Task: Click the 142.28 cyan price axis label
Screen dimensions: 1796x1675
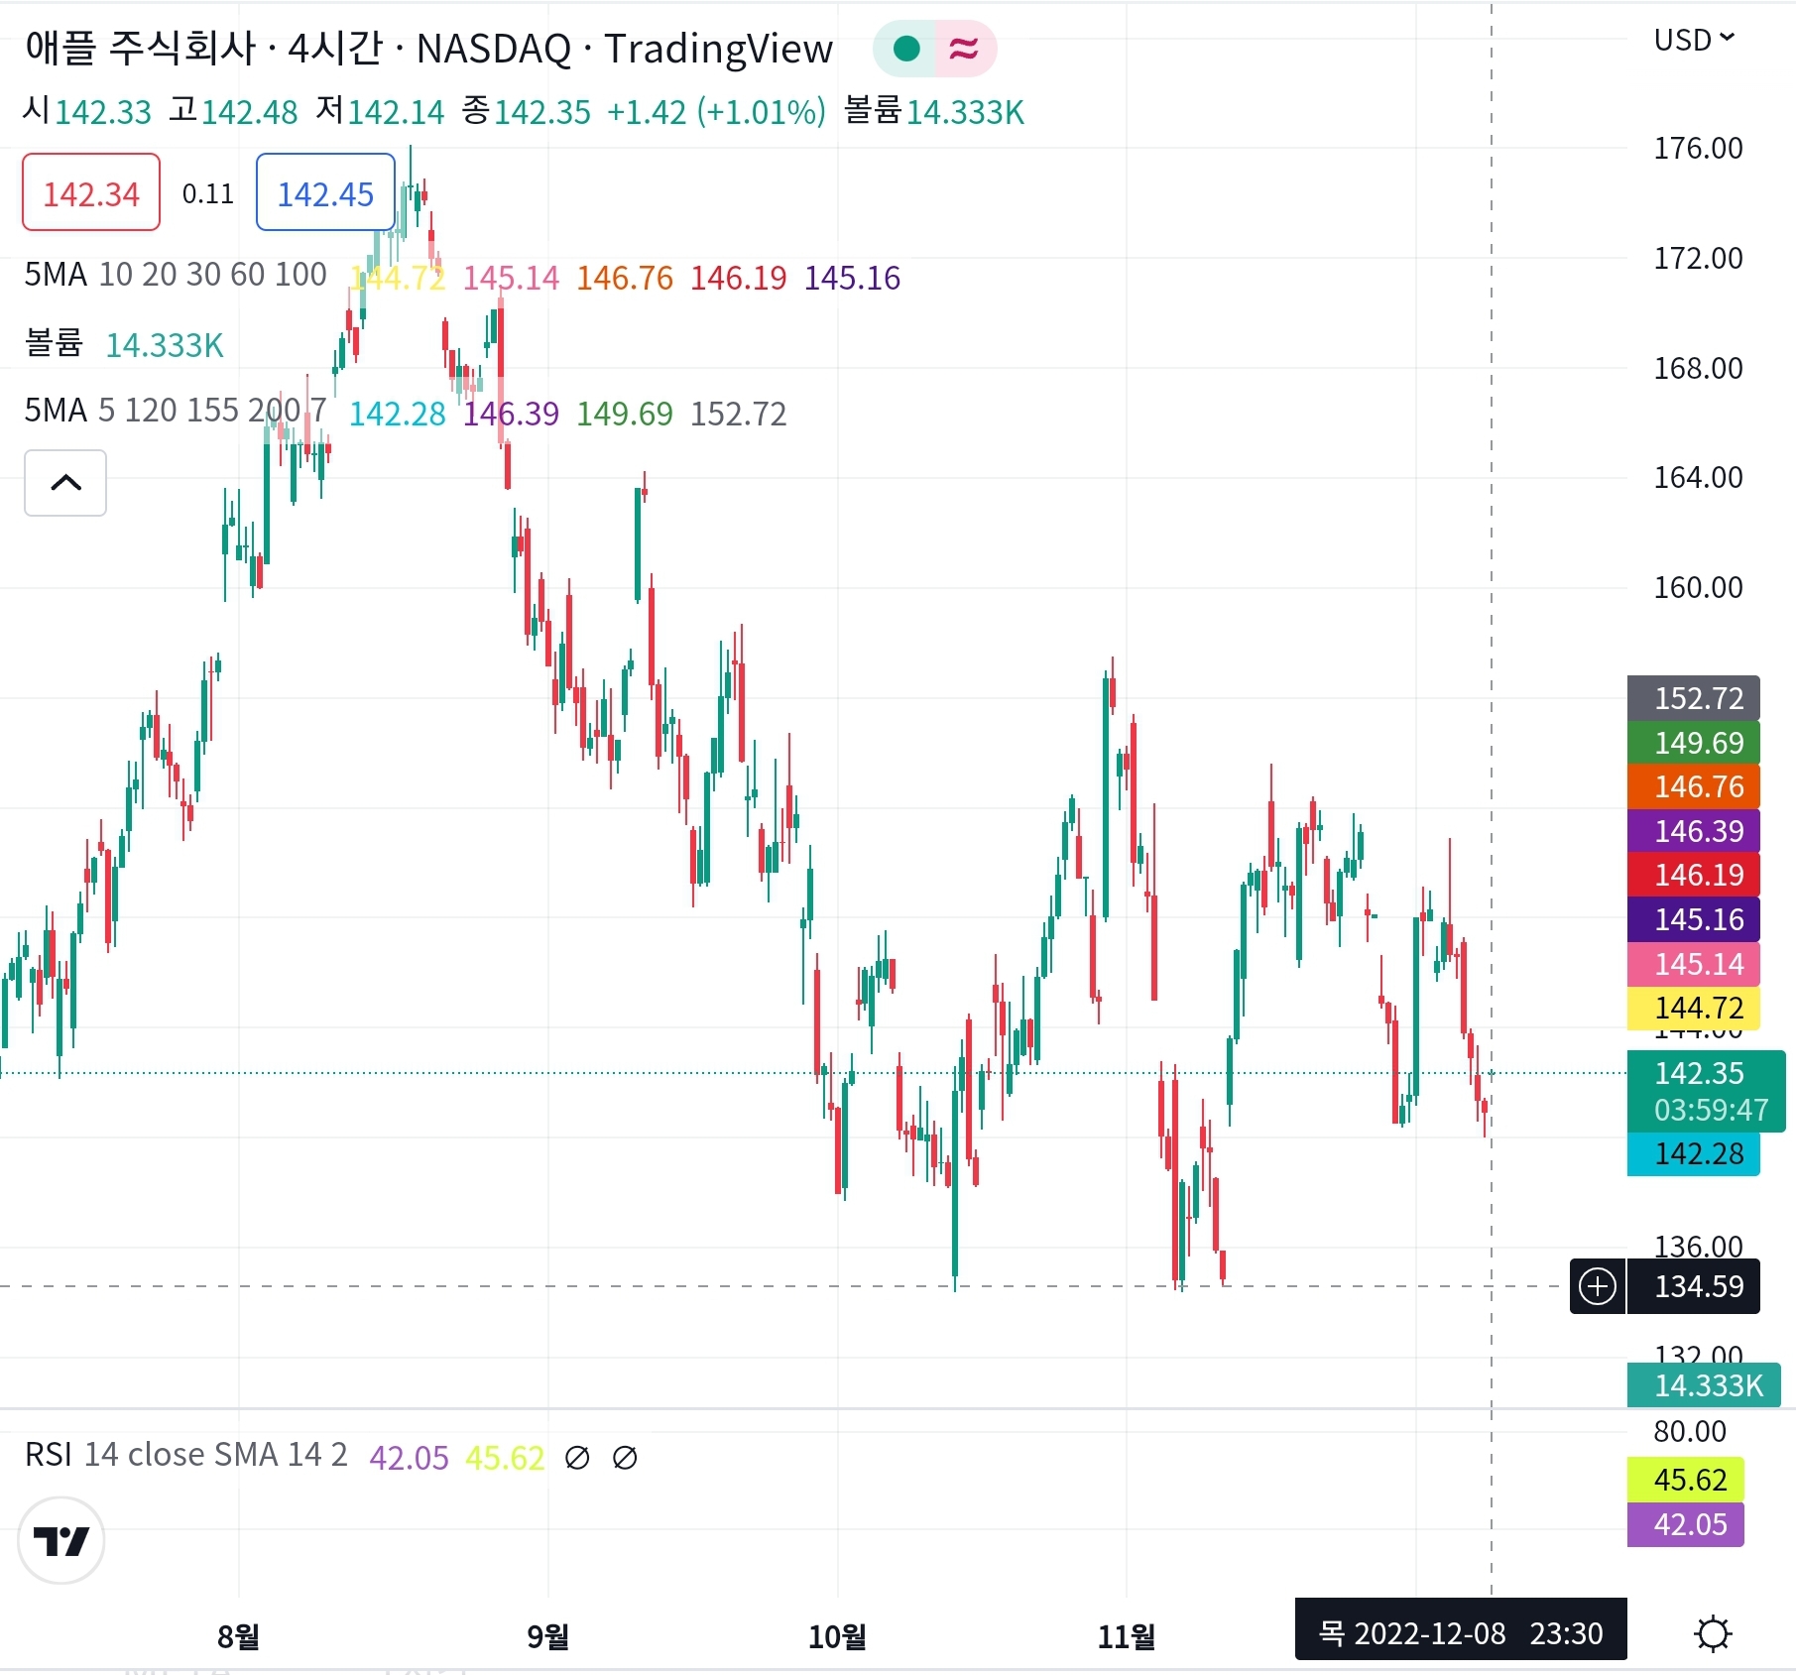Action: (x=1694, y=1154)
